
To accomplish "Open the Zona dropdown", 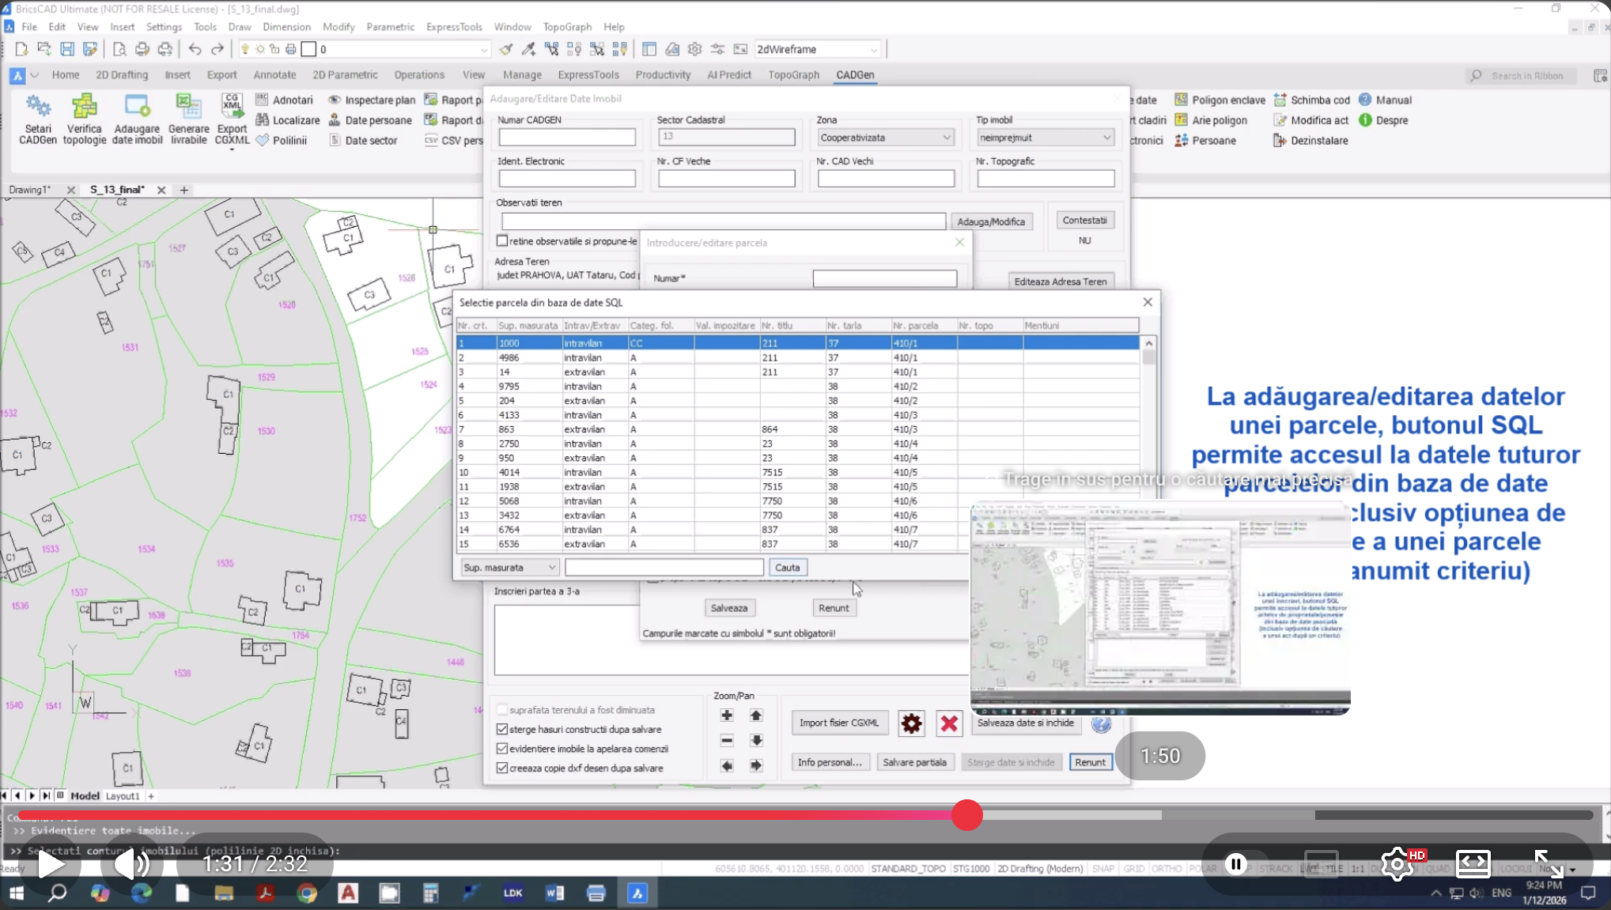I will (886, 138).
